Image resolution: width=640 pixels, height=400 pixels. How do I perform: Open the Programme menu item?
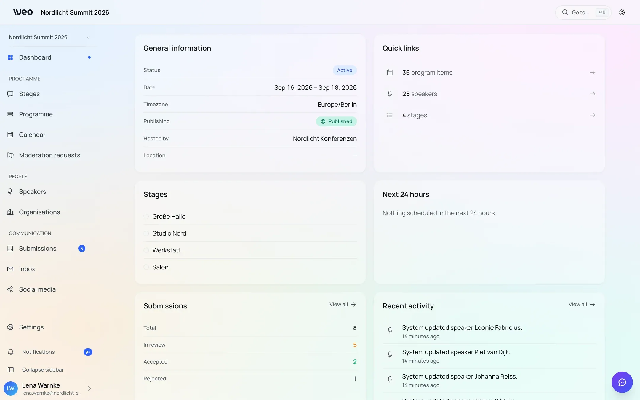coord(49,114)
